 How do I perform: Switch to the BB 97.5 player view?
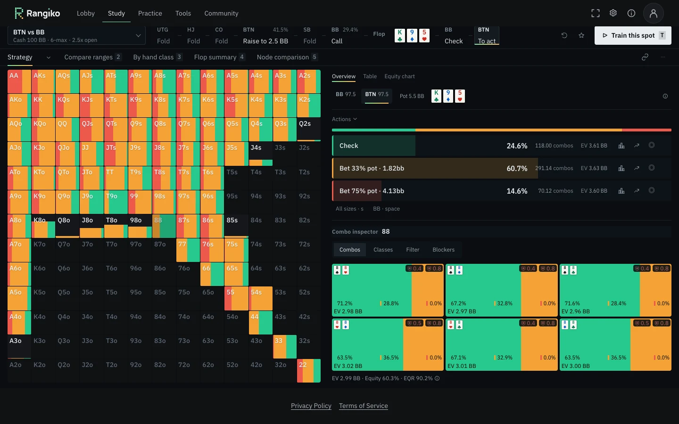click(x=346, y=95)
